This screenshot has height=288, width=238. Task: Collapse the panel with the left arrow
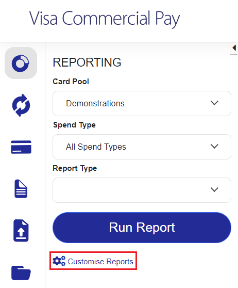point(234,48)
